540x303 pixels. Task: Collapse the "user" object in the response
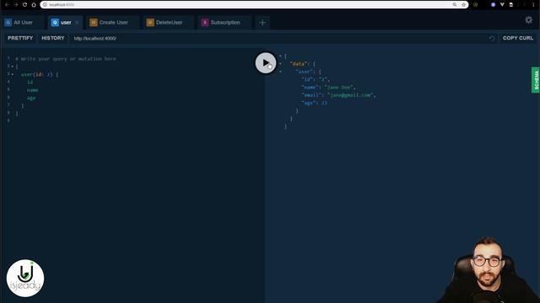click(x=280, y=72)
